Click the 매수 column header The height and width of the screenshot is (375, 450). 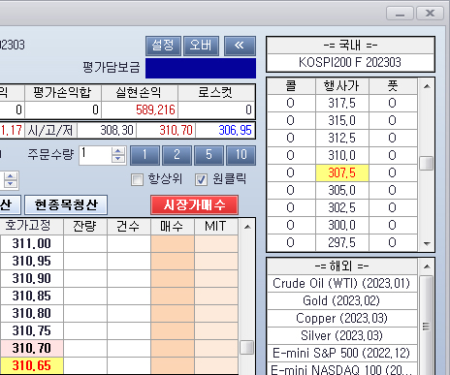coord(172,226)
